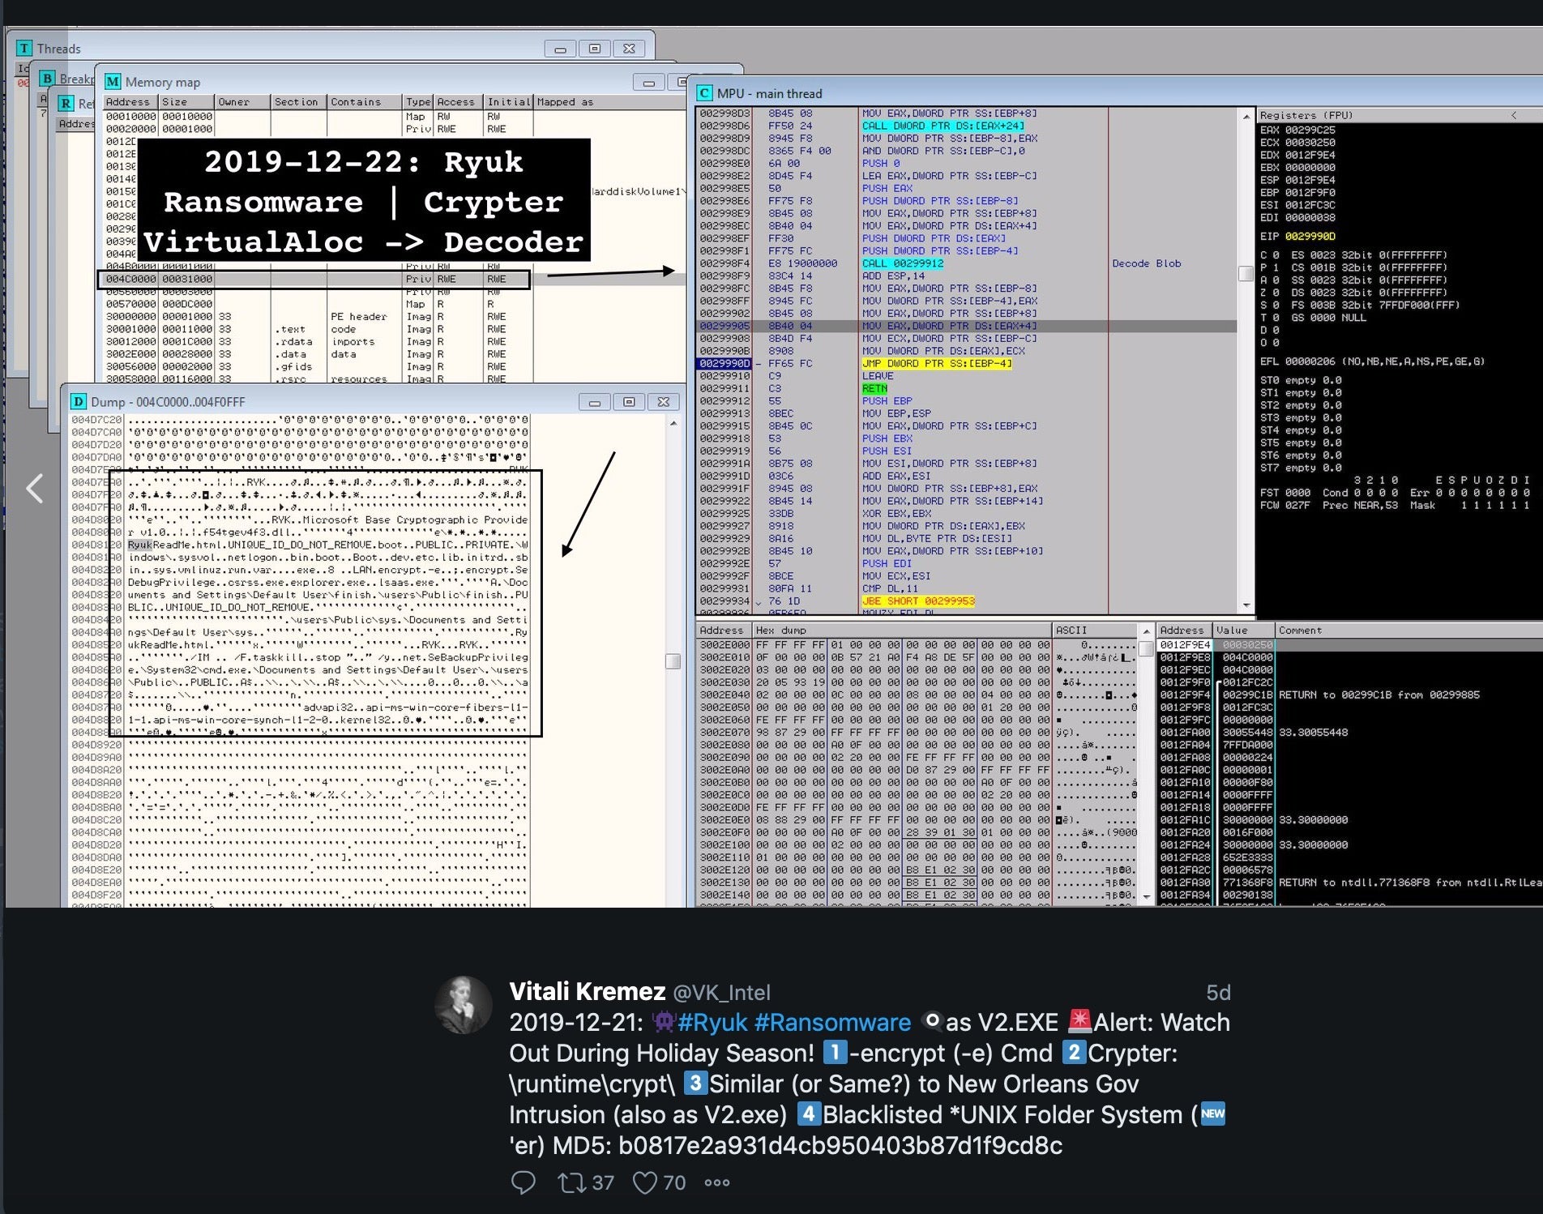The width and height of the screenshot is (1543, 1214).
Task: Click the 'Contains' column header in Memory map
Action: (x=355, y=102)
